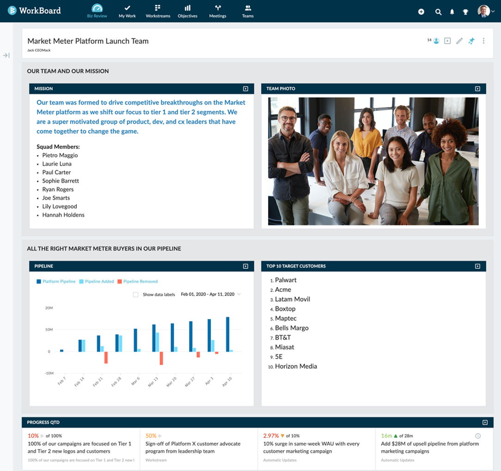Click the team photo image
This screenshot has height=471, width=501.
[x=373, y=161]
